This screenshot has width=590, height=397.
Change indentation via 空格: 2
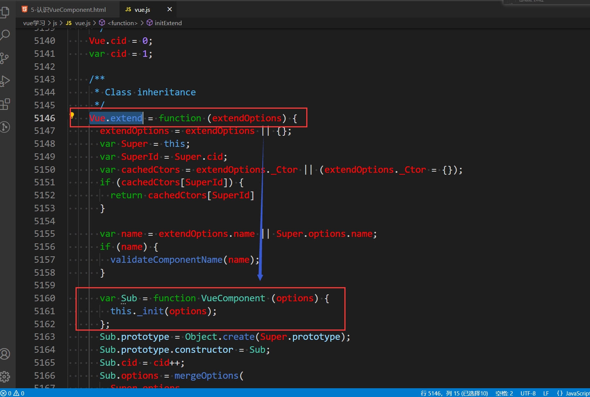(x=504, y=393)
